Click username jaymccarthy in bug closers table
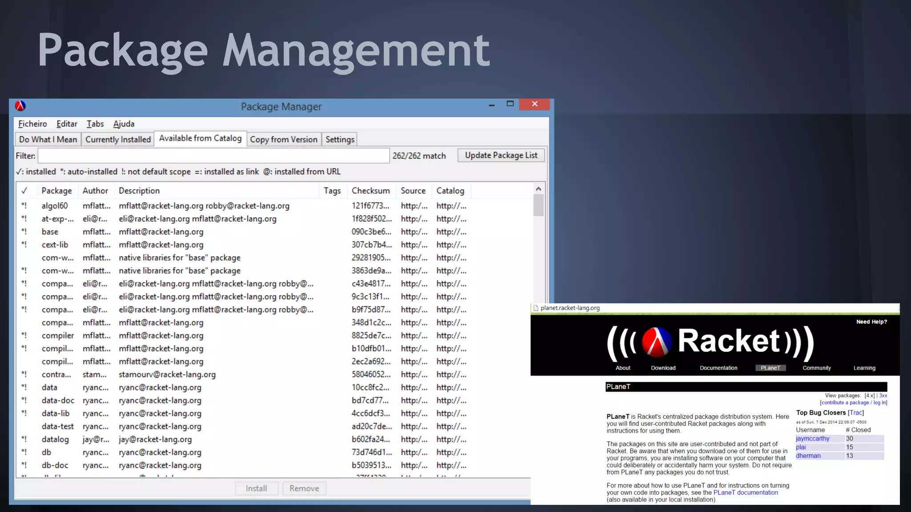Image resolution: width=911 pixels, height=512 pixels. [812, 439]
